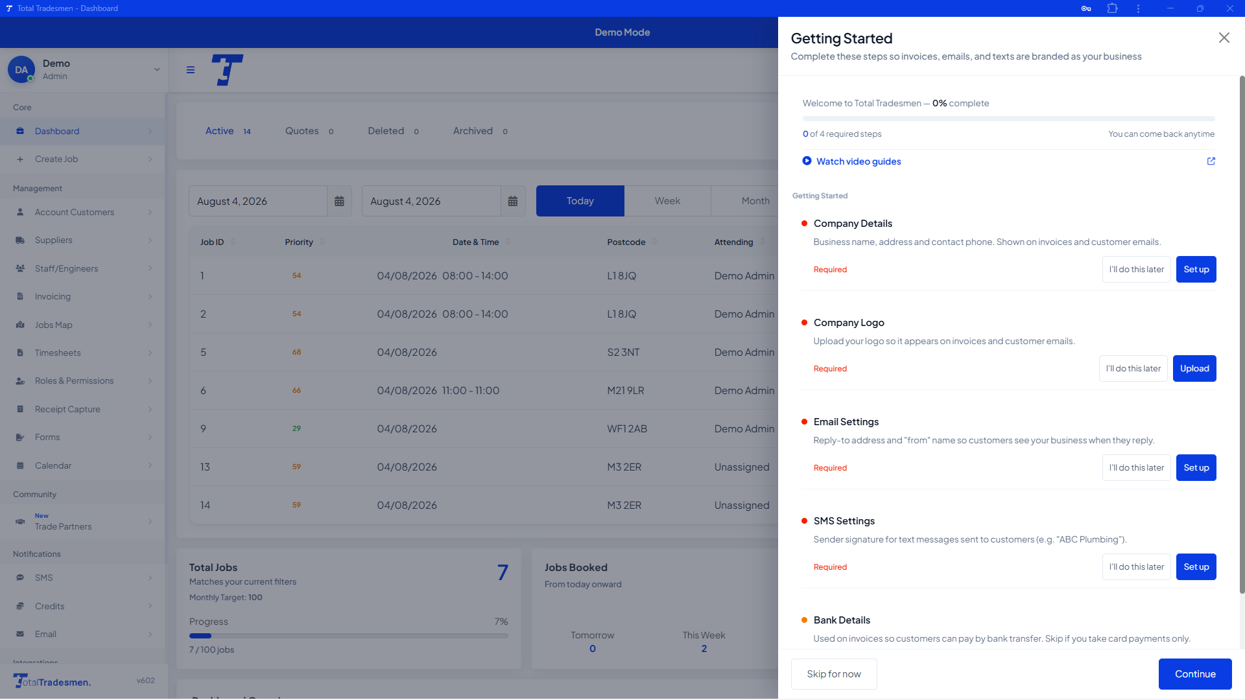Click the Forms pencil icon
Viewport: 1245px width, 700px height.
pos(20,437)
